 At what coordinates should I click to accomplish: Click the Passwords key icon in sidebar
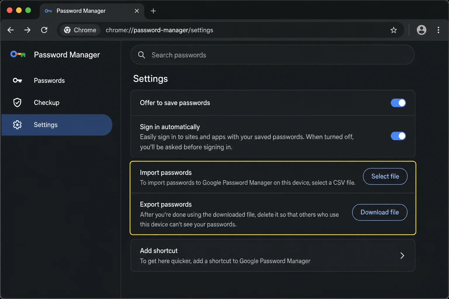[x=18, y=80]
